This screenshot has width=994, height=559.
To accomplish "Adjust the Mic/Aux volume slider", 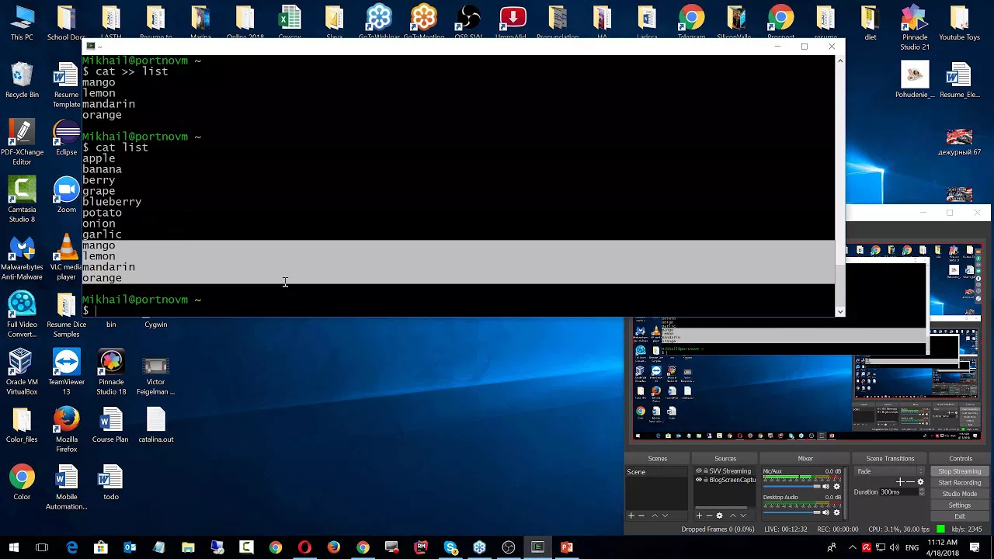I will pyautogui.click(x=791, y=487).
